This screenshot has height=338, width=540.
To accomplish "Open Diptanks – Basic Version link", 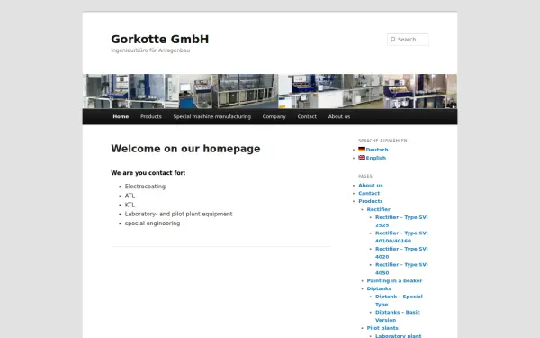I will [x=398, y=316].
